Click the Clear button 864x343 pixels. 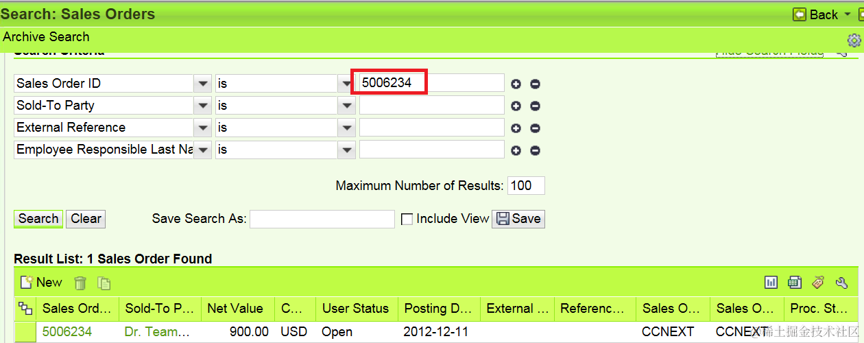[86, 219]
